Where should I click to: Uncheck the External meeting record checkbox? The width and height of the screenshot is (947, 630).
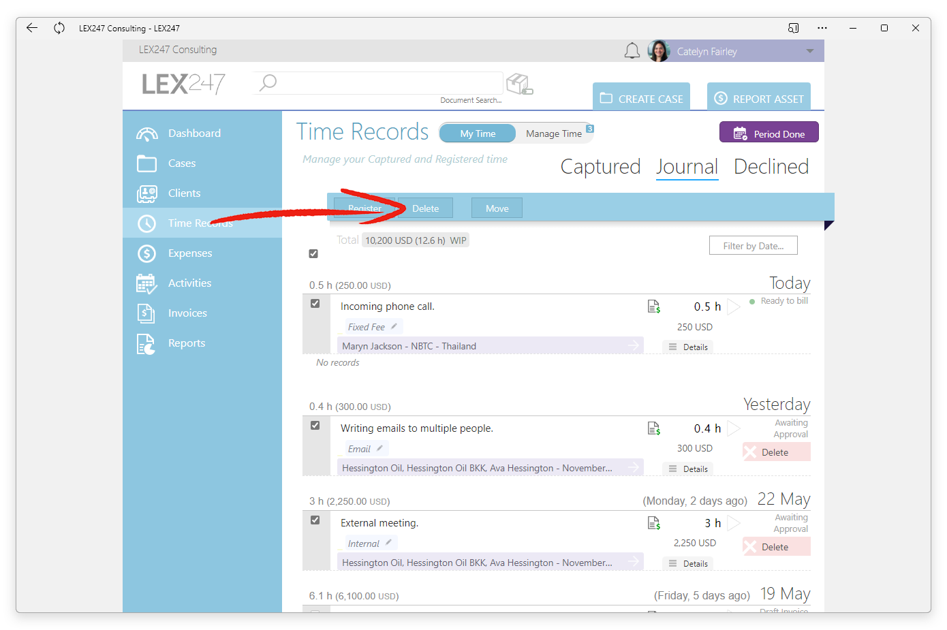pos(315,520)
